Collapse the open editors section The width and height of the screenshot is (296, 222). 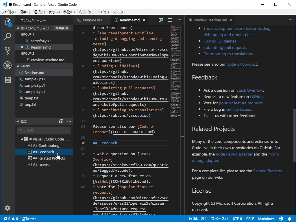click(18, 28)
